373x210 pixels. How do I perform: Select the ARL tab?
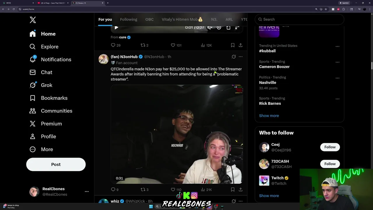pos(229,19)
